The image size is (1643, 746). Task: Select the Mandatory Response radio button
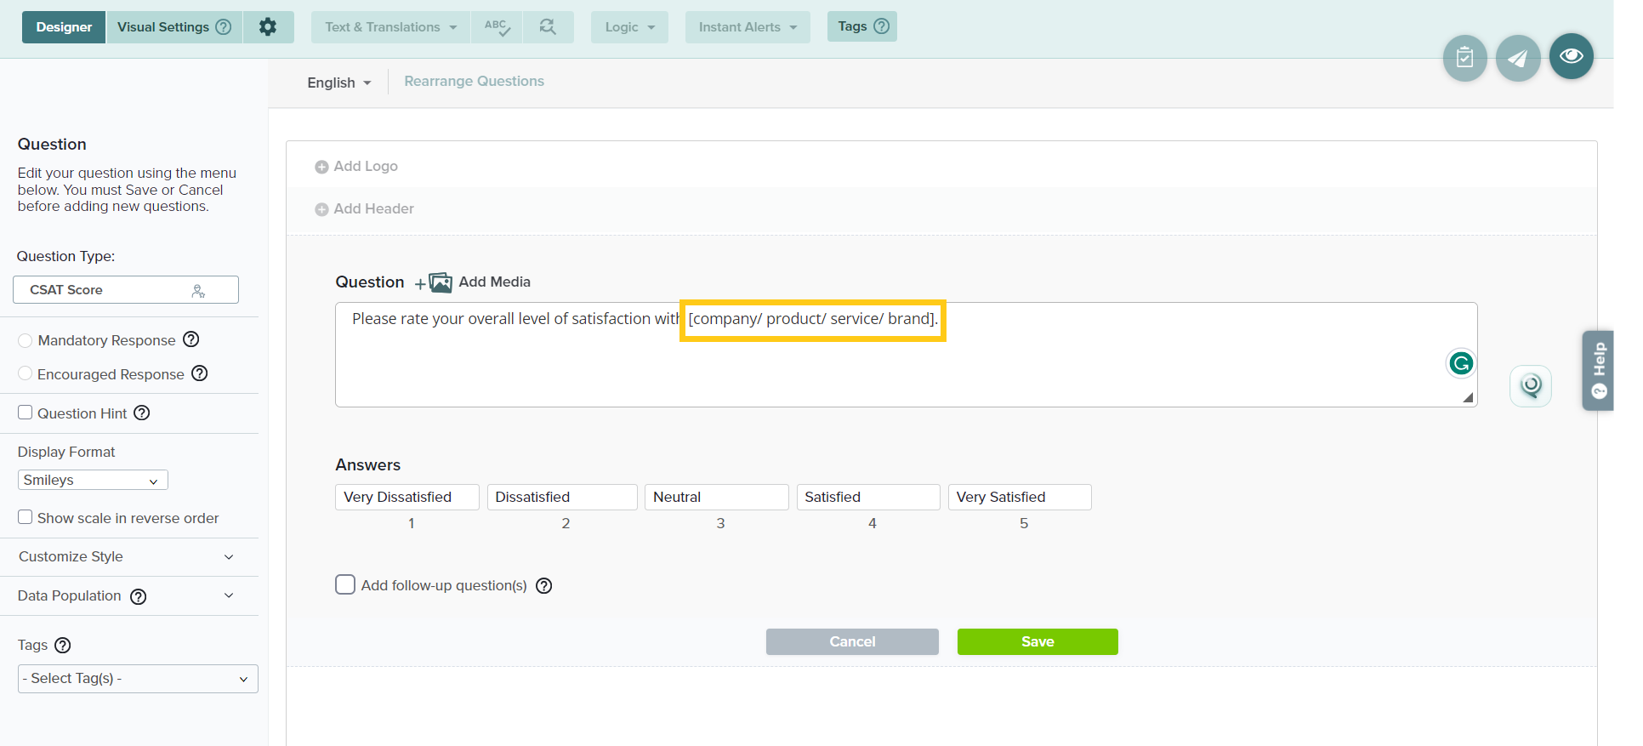[26, 340]
